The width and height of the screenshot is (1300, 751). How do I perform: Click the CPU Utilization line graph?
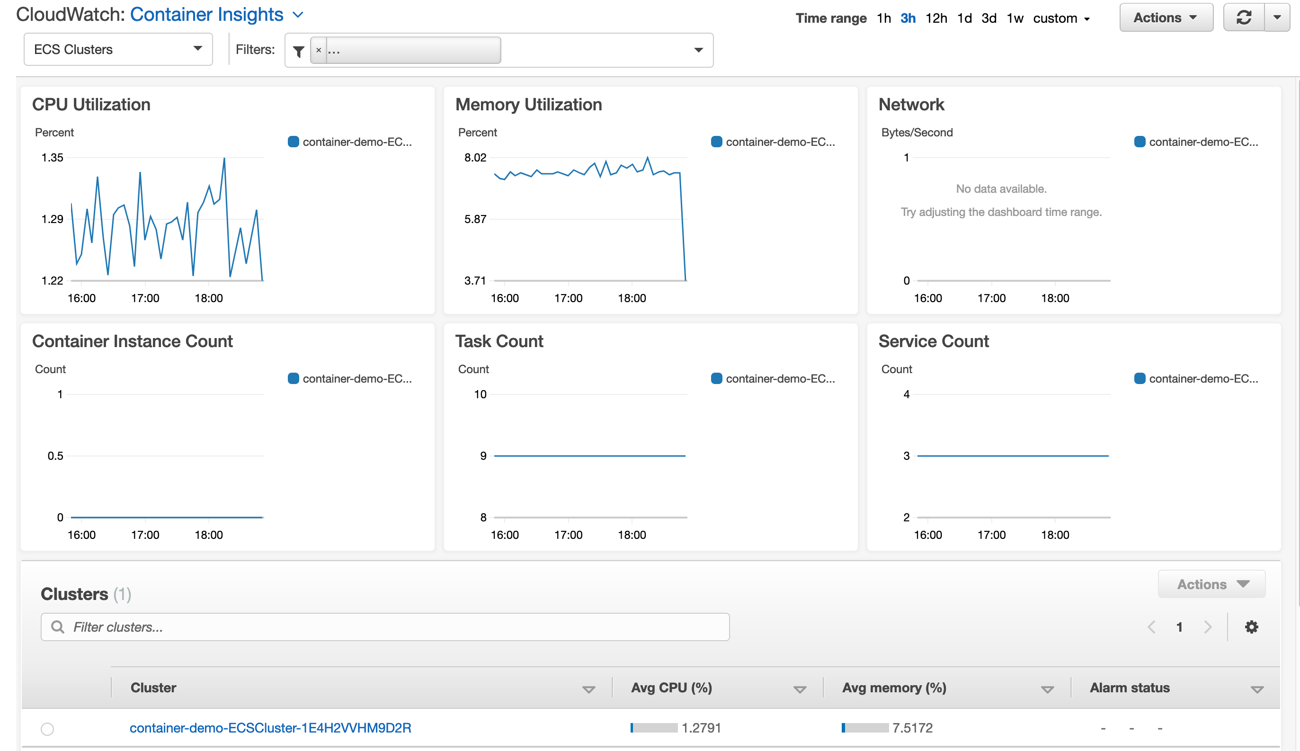(167, 219)
